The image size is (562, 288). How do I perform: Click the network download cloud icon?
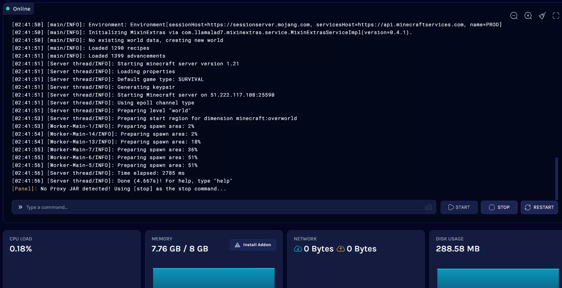298,249
